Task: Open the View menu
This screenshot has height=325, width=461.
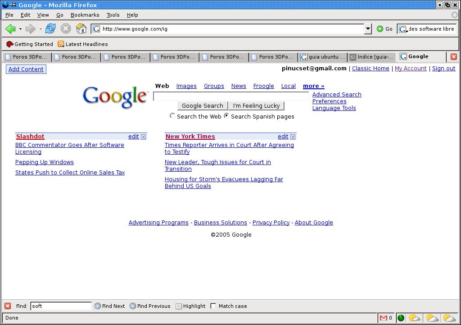Action: (x=43, y=15)
